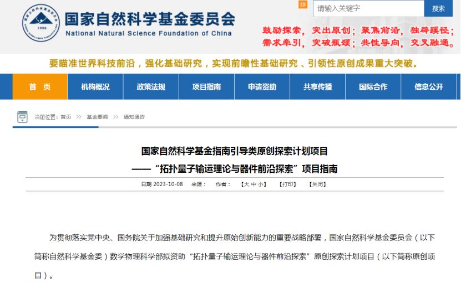Click the 关闭 close page link
The height and width of the screenshot is (283, 461).
[x=317, y=184]
